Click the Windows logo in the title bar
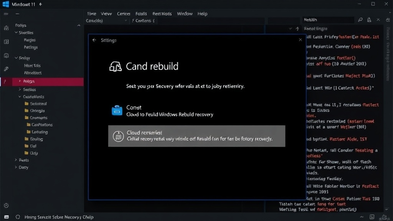This screenshot has width=393, height=221. point(5,4)
